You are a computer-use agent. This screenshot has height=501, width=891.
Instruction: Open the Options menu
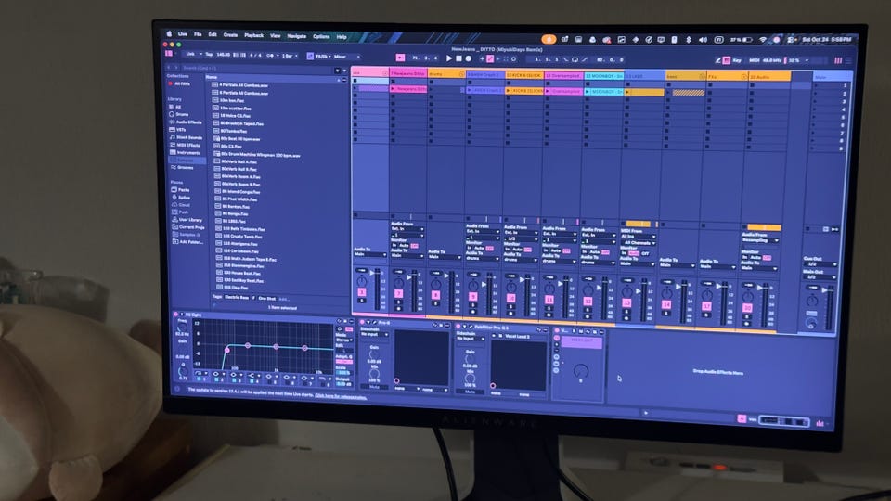(321, 36)
